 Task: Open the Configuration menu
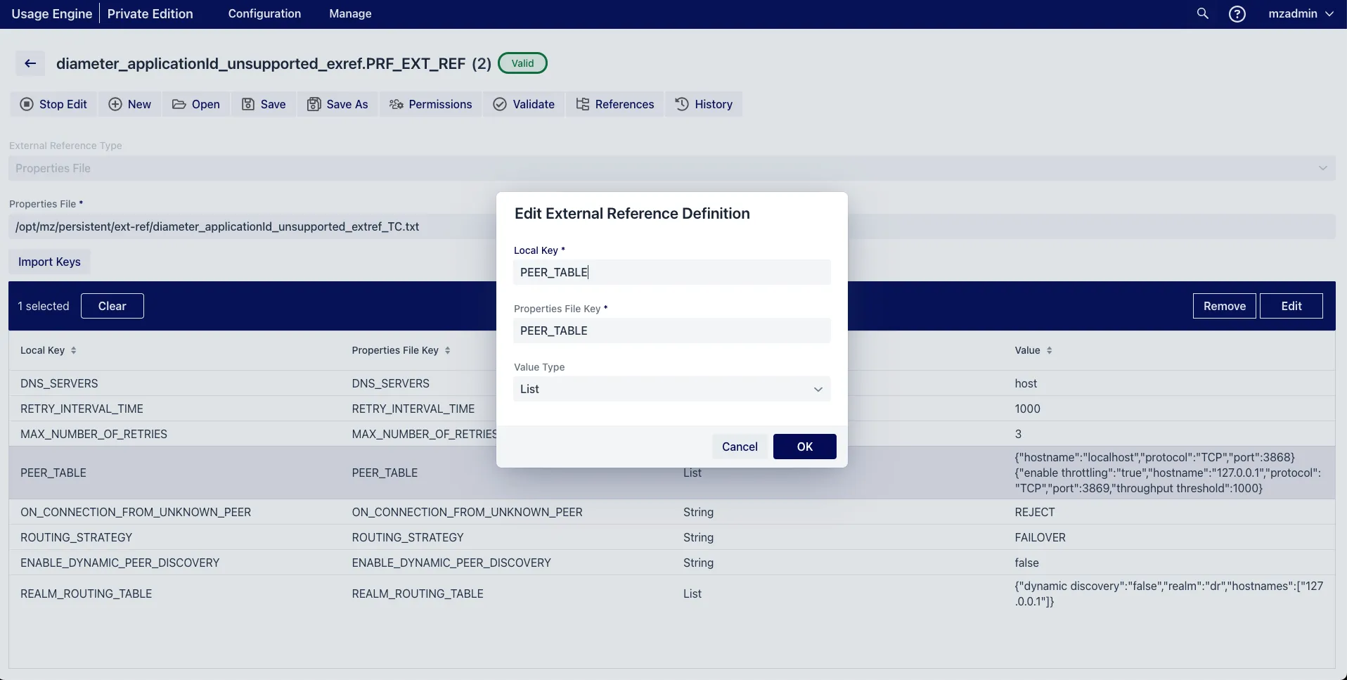tap(264, 14)
